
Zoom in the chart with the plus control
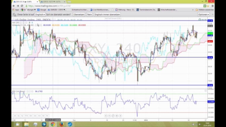coord(117,116)
